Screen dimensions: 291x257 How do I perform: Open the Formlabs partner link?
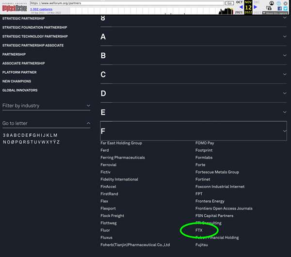click(204, 158)
